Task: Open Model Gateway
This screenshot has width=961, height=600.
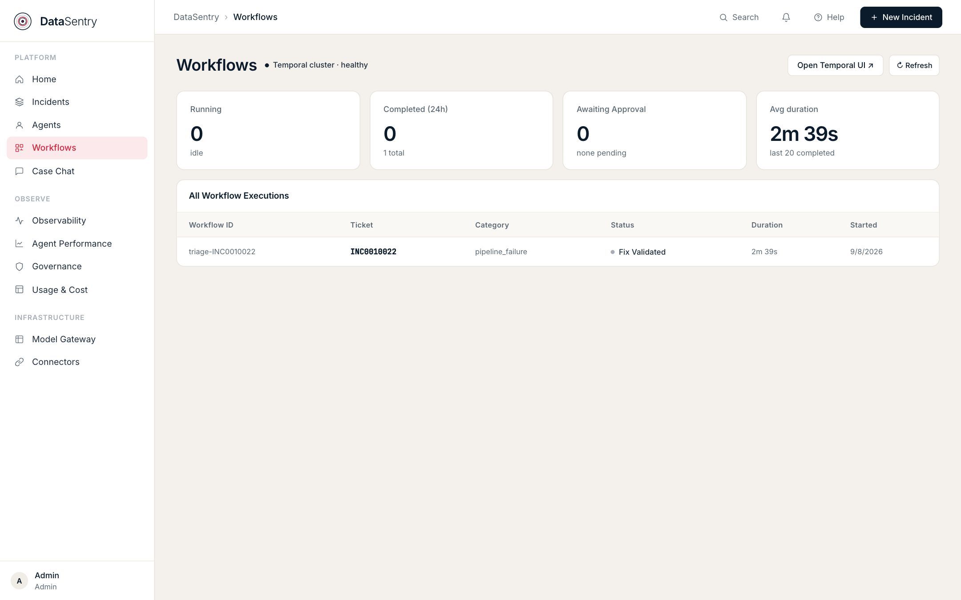Action: coord(77,339)
